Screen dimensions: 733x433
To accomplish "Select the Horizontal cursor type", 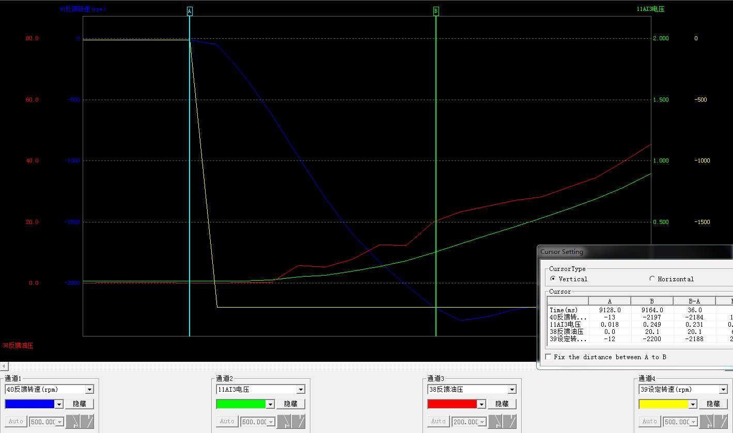I will pos(652,279).
